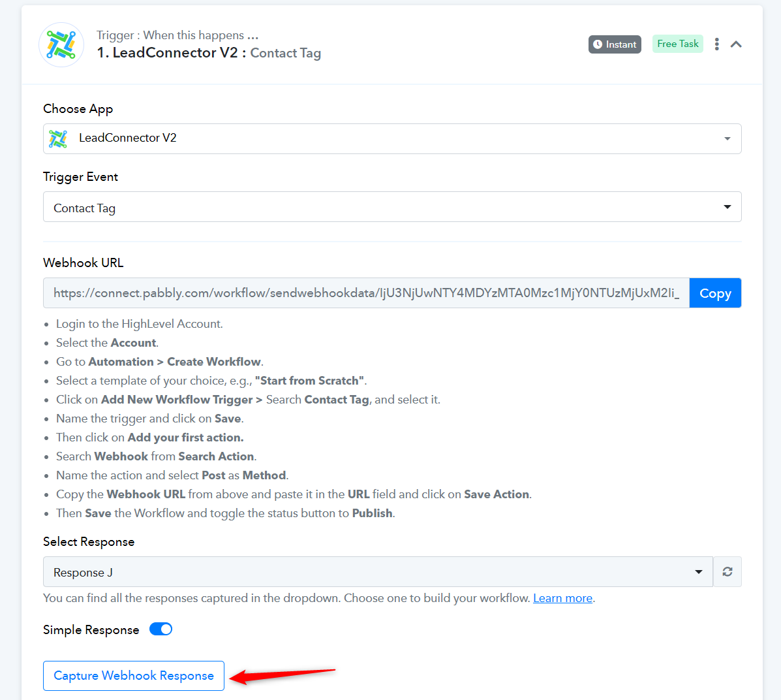
Task: Click the instruction 'Then click on Add your first action.'
Action: coord(150,438)
